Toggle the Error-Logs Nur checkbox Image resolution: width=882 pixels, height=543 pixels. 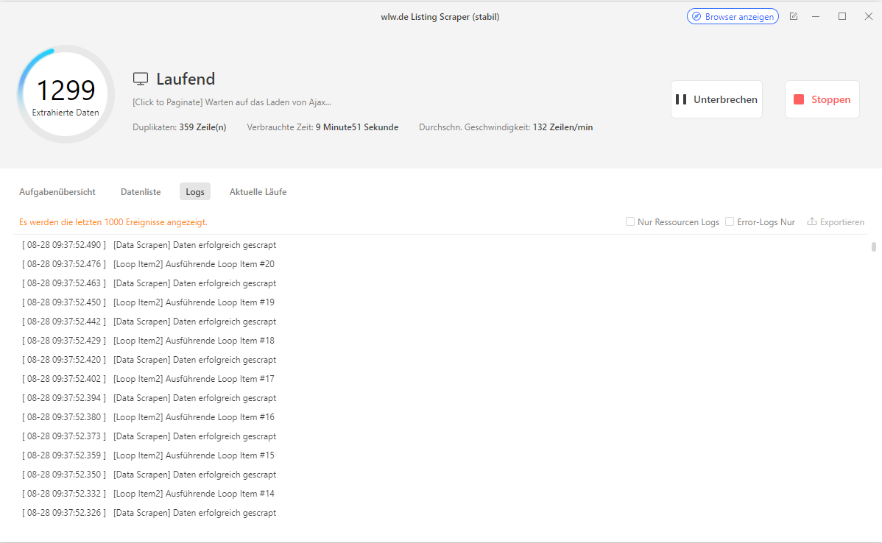pos(730,221)
